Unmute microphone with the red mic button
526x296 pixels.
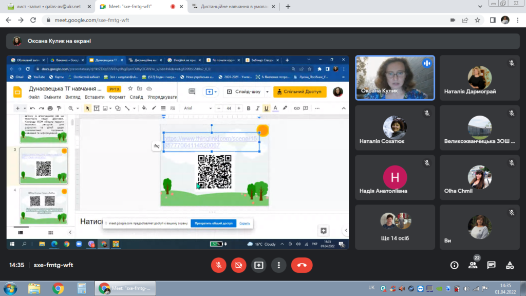pyautogui.click(x=218, y=265)
